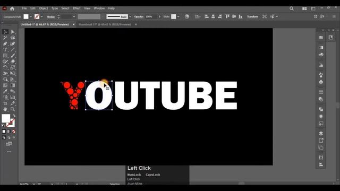Image resolution: width=340 pixels, height=191 pixels.
Task: Open the workspace switcher icon
Action: pos(313,8)
